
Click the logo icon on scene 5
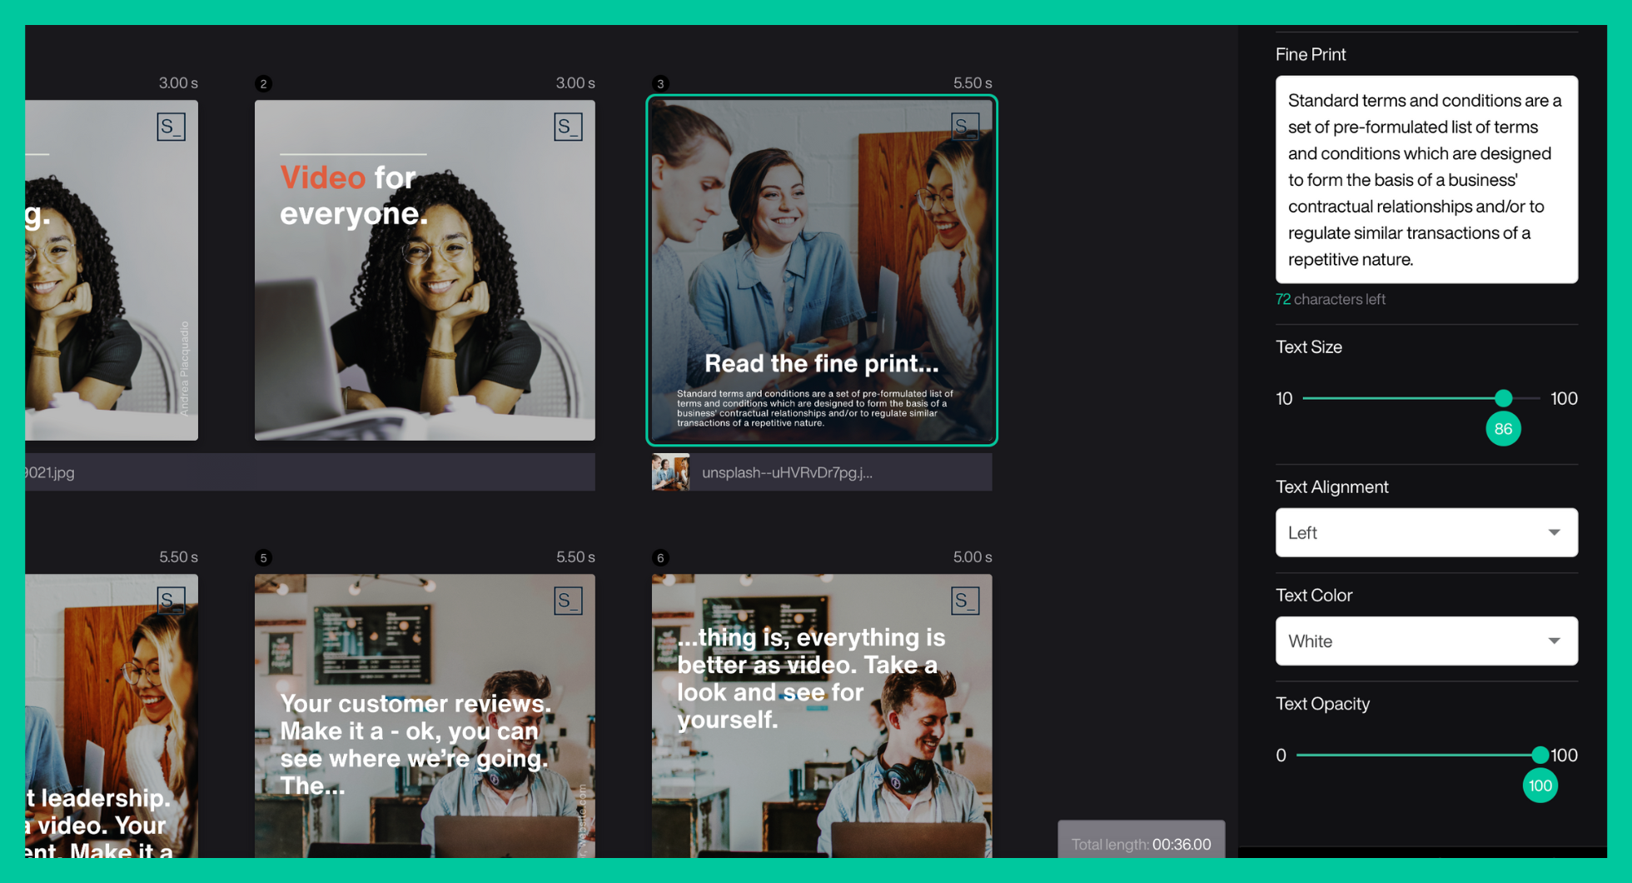point(568,601)
